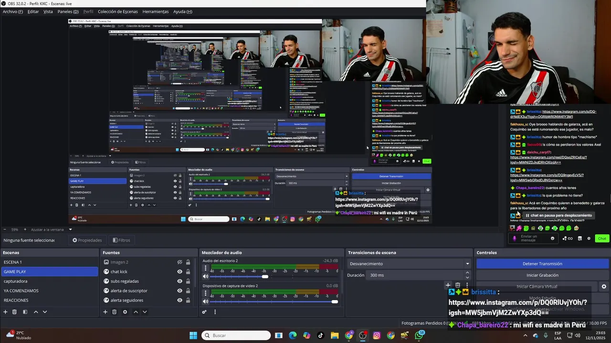Increase Duración with up arrow
Viewport: 611px width, 343px height.
[x=467, y=273]
